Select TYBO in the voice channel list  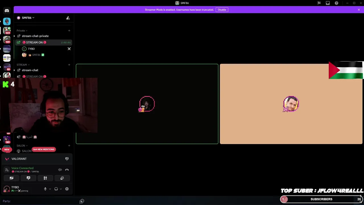click(x=47, y=49)
